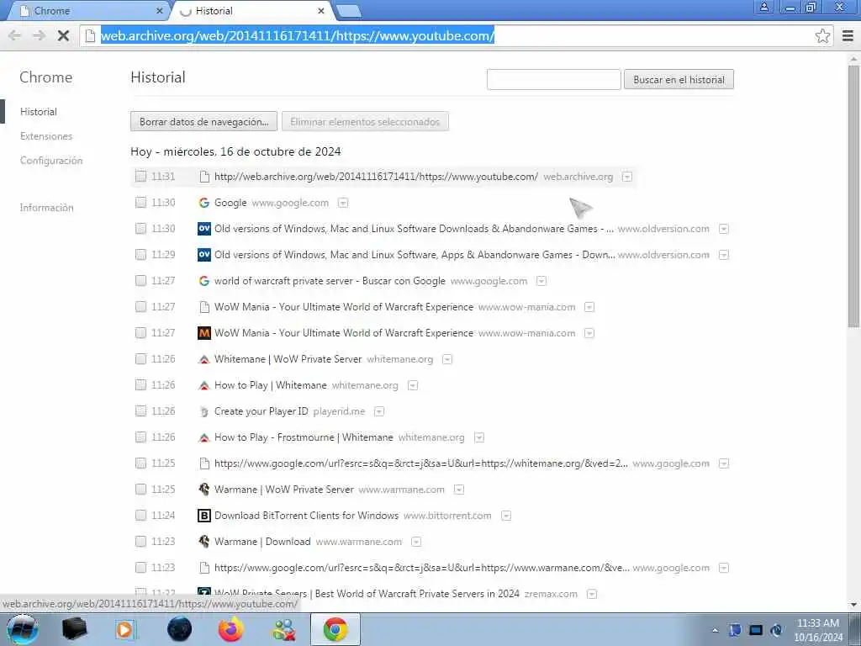Check the Download BitTorrent Clients checkbox

[141, 516]
